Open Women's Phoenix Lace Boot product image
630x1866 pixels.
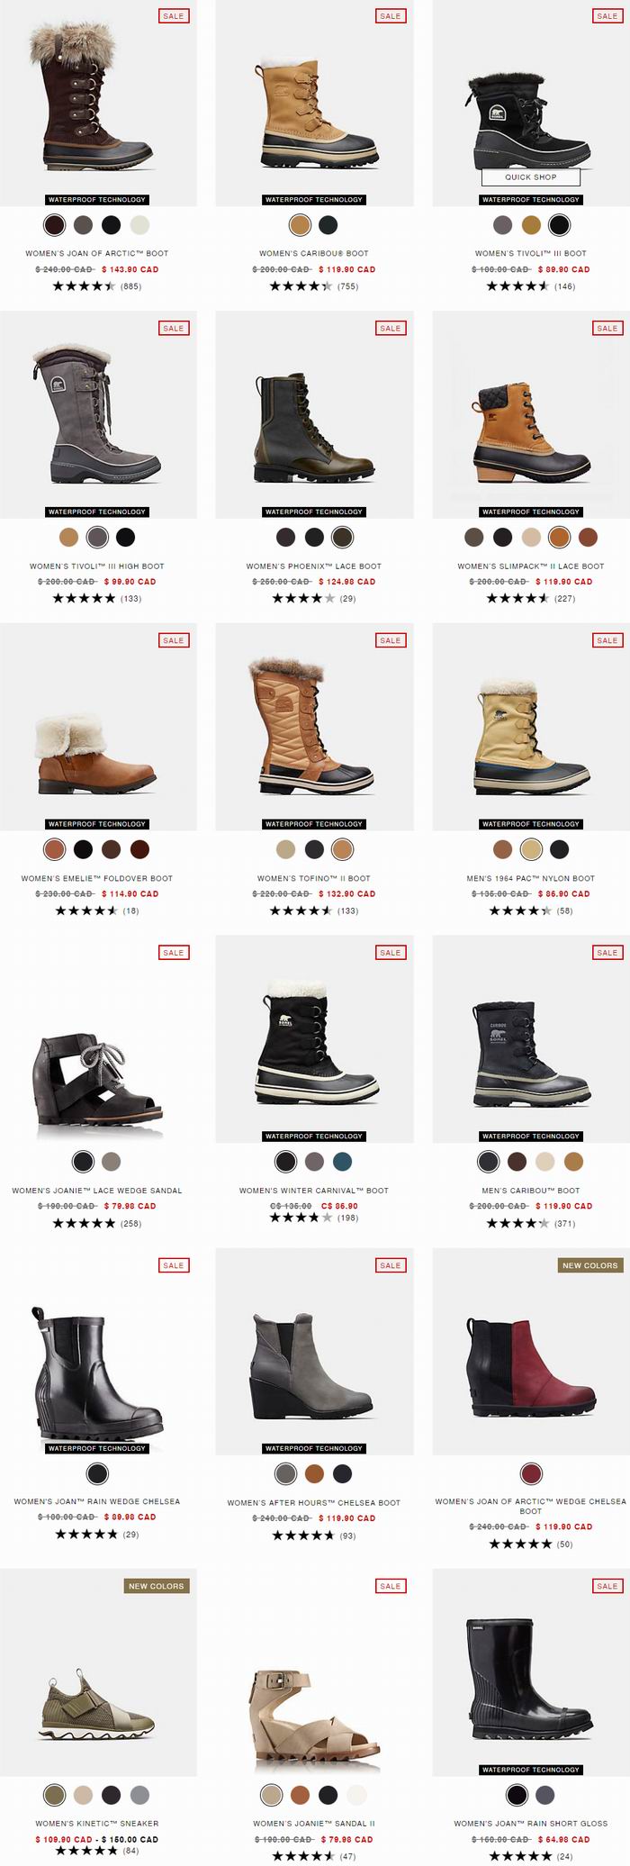[x=314, y=414]
